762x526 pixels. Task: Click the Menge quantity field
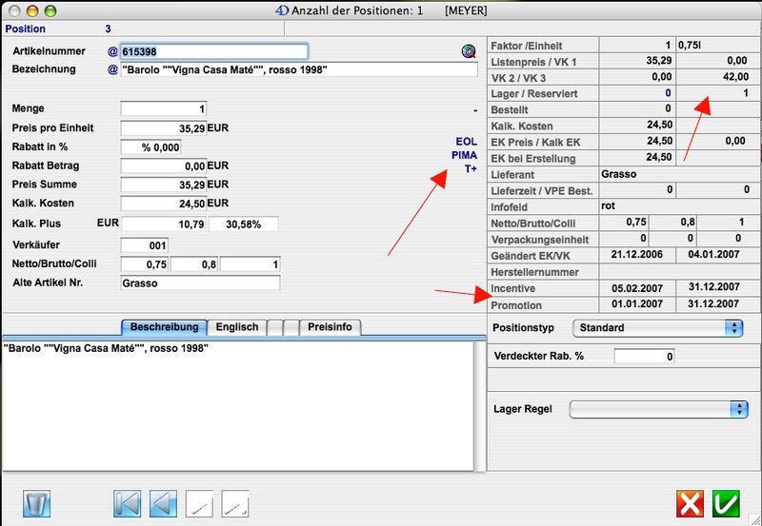tap(163, 109)
